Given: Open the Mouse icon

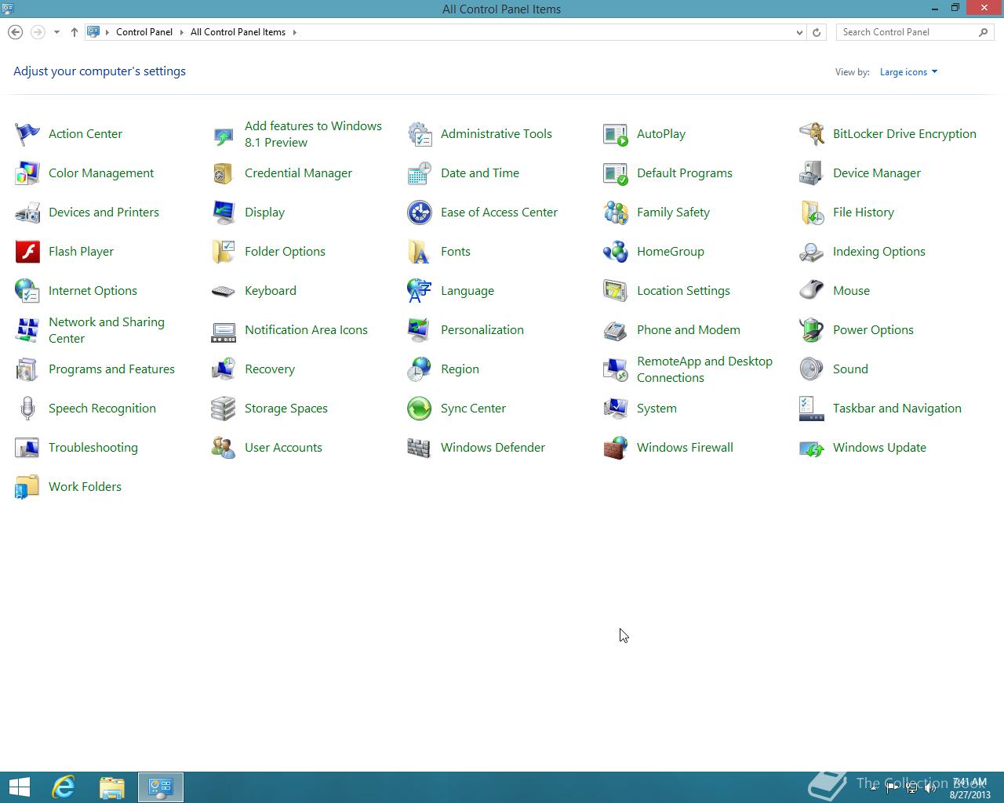Looking at the screenshot, I should [x=812, y=291].
